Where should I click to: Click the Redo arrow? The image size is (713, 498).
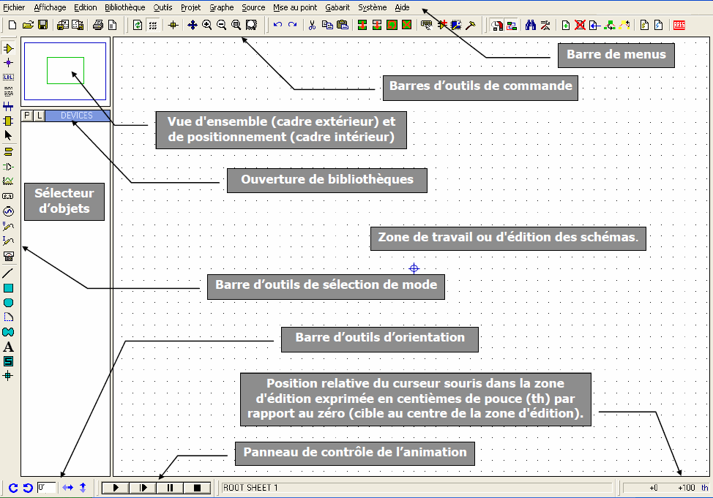point(292,25)
